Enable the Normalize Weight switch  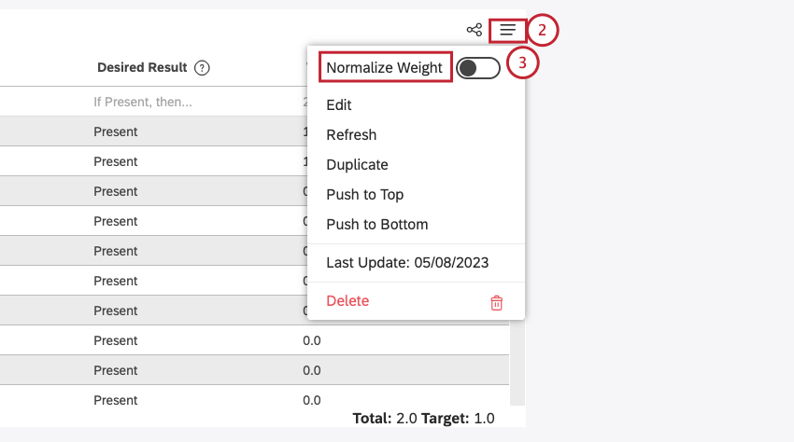pos(478,68)
